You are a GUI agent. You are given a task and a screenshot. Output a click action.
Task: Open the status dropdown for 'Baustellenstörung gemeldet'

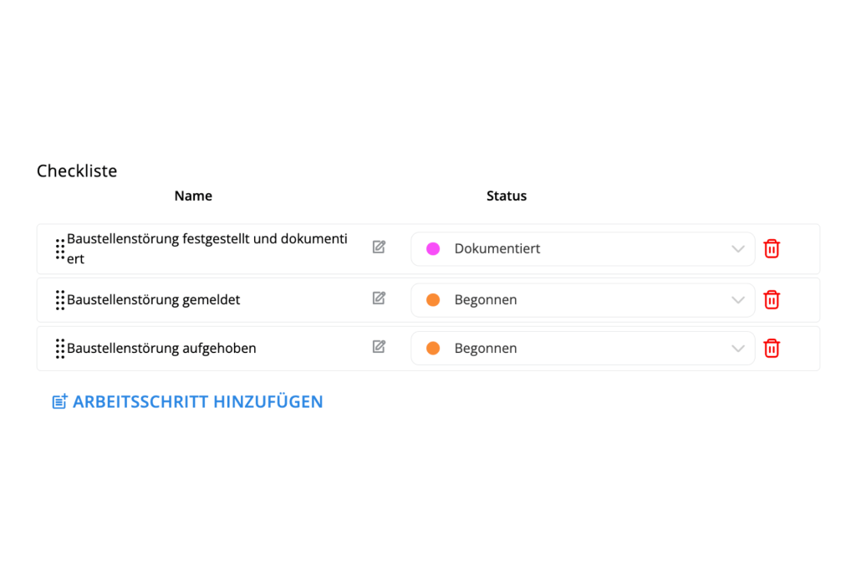pos(737,299)
